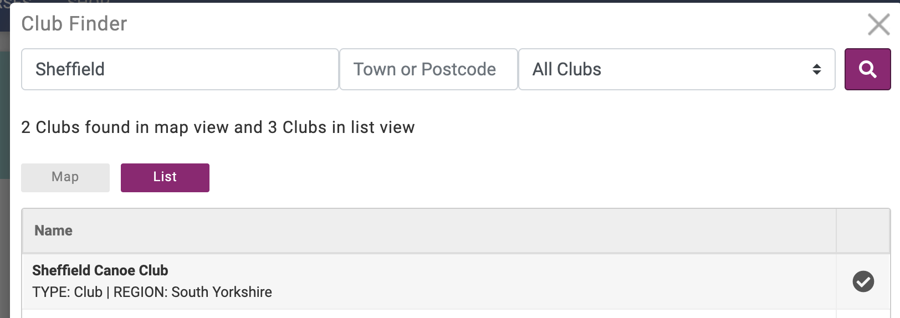The image size is (900, 318).
Task: Select the List view tab
Action: click(x=165, y=177)
